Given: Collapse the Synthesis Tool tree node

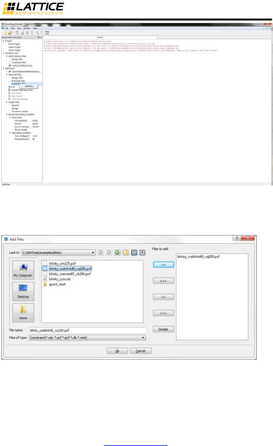Looking at the screenshot, I should (3, 53).
